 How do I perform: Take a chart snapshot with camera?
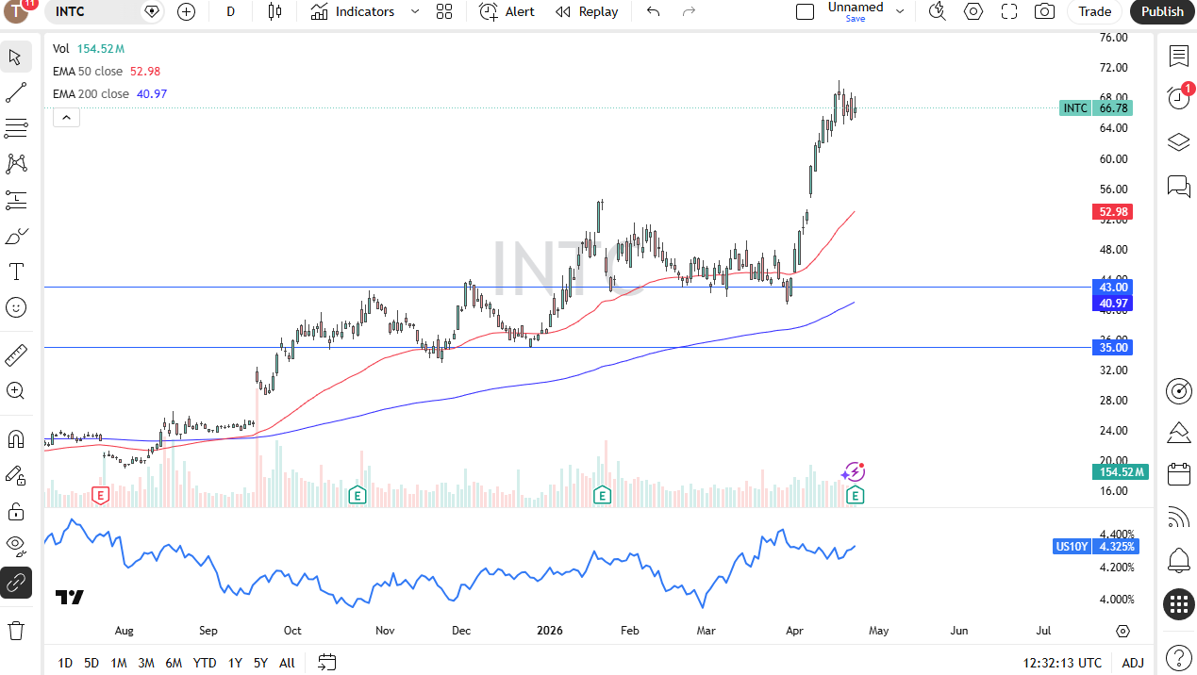click(1044, 11)
